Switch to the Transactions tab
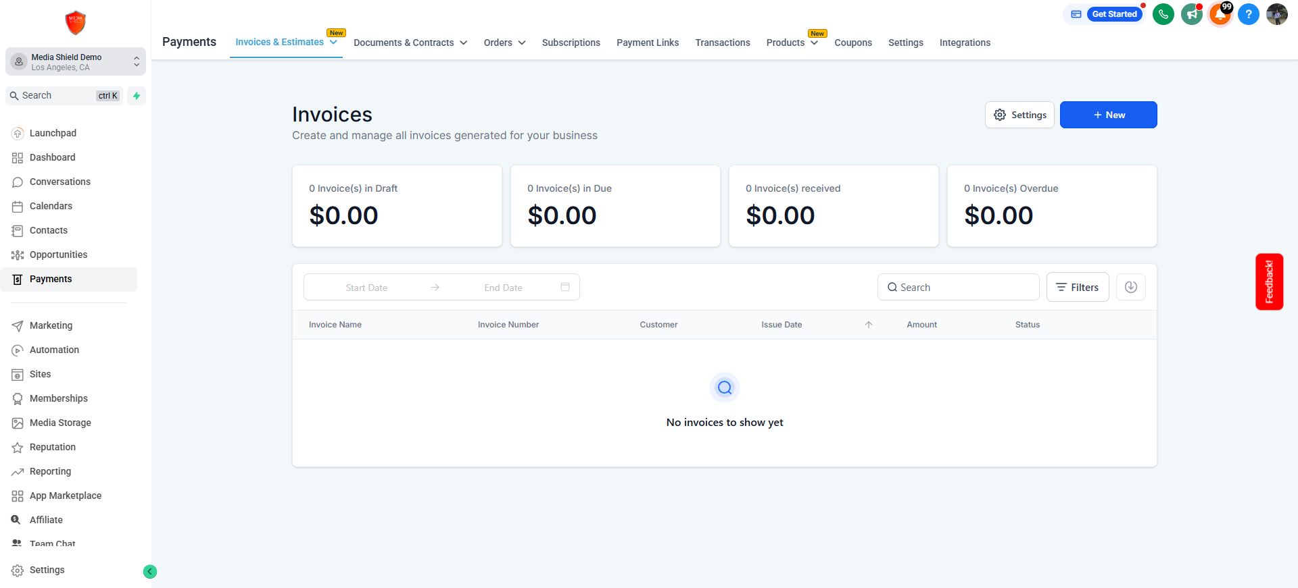 (722, 43)
